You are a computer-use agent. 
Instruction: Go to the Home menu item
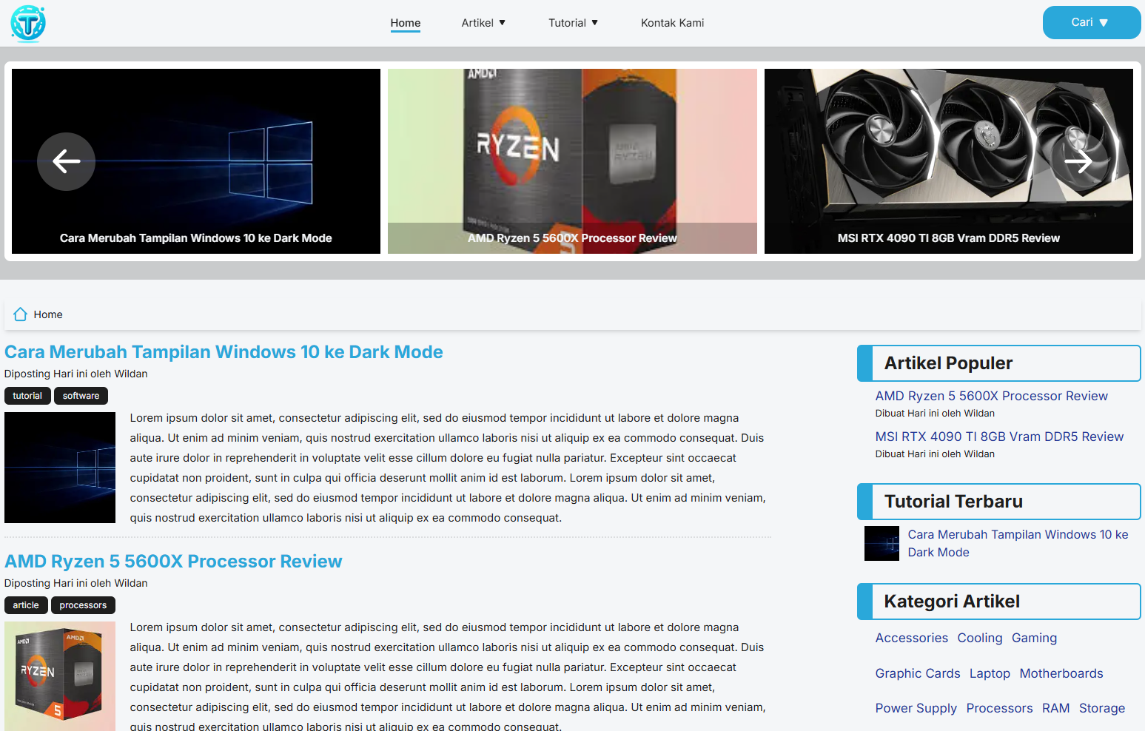coord(406,23)
